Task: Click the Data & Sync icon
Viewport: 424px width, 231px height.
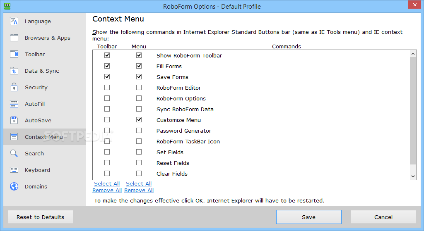Action: click(x=14, y=71)
